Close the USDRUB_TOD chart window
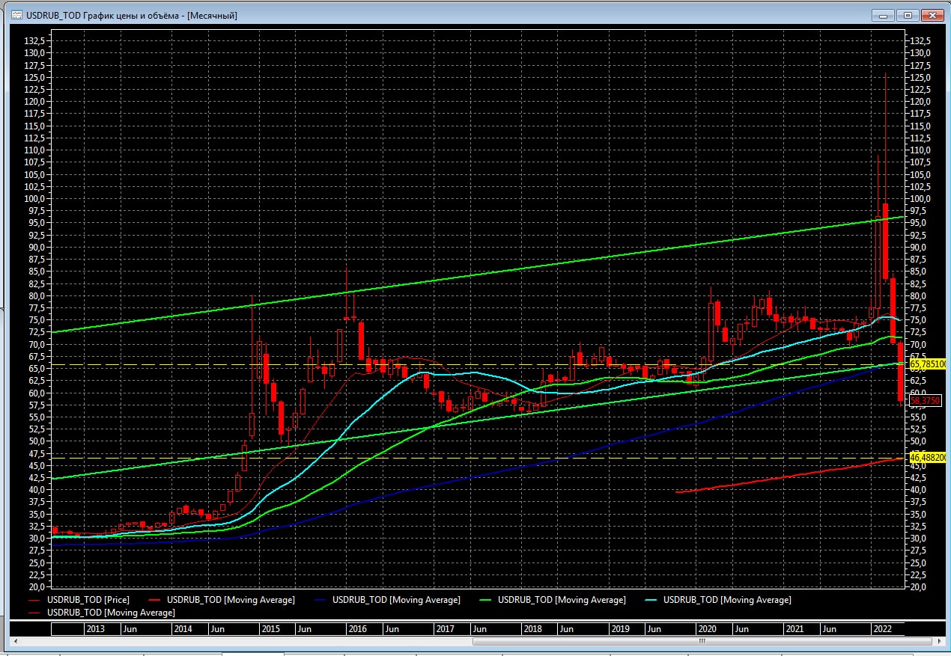 [x=932, y=15]
